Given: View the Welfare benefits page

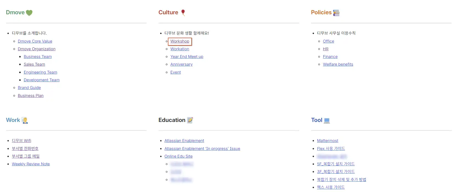Looking at the screenshot, I should coord(338,64).
